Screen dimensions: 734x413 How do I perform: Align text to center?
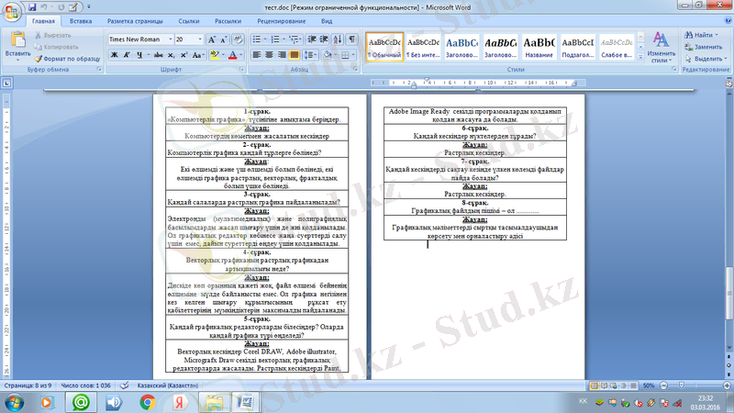(x=272, y=55)
